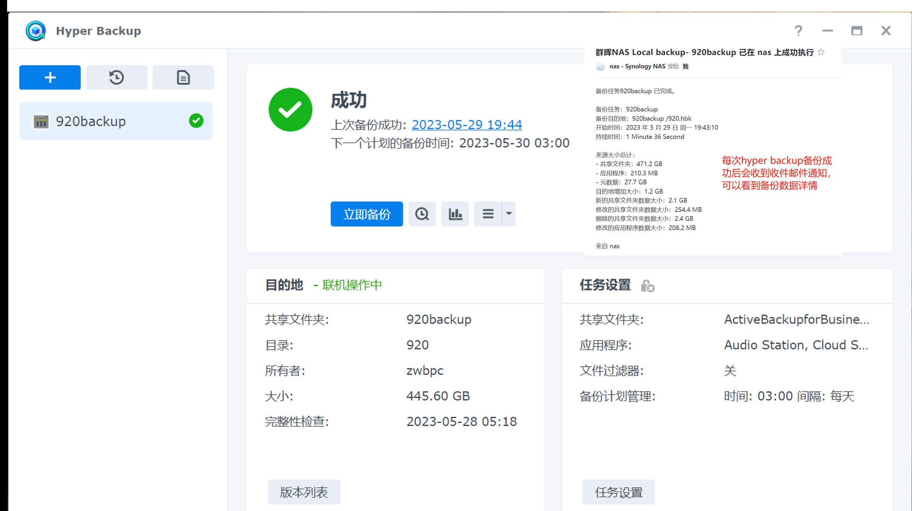Click the sender avatar in the email
This screenshot has width=912, height=511.
click(x=600, y=66)
